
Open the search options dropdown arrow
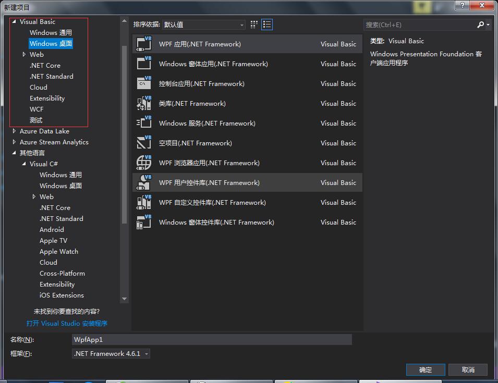click(x=488, y=24)
